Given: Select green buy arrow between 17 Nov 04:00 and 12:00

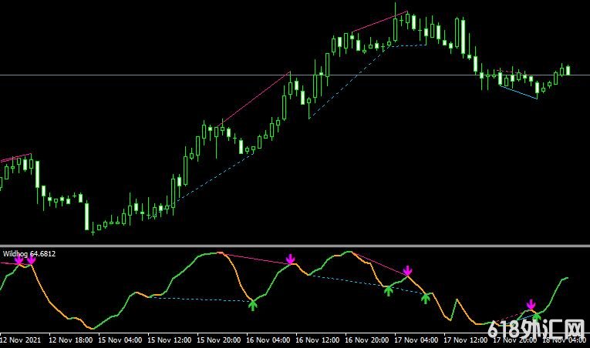Looking at the screenshot, I should (425, 299).
